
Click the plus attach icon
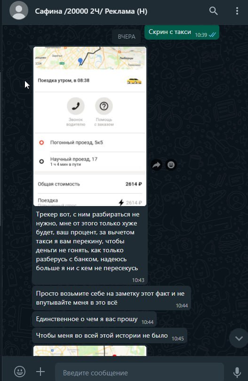(x=40, y=372)
